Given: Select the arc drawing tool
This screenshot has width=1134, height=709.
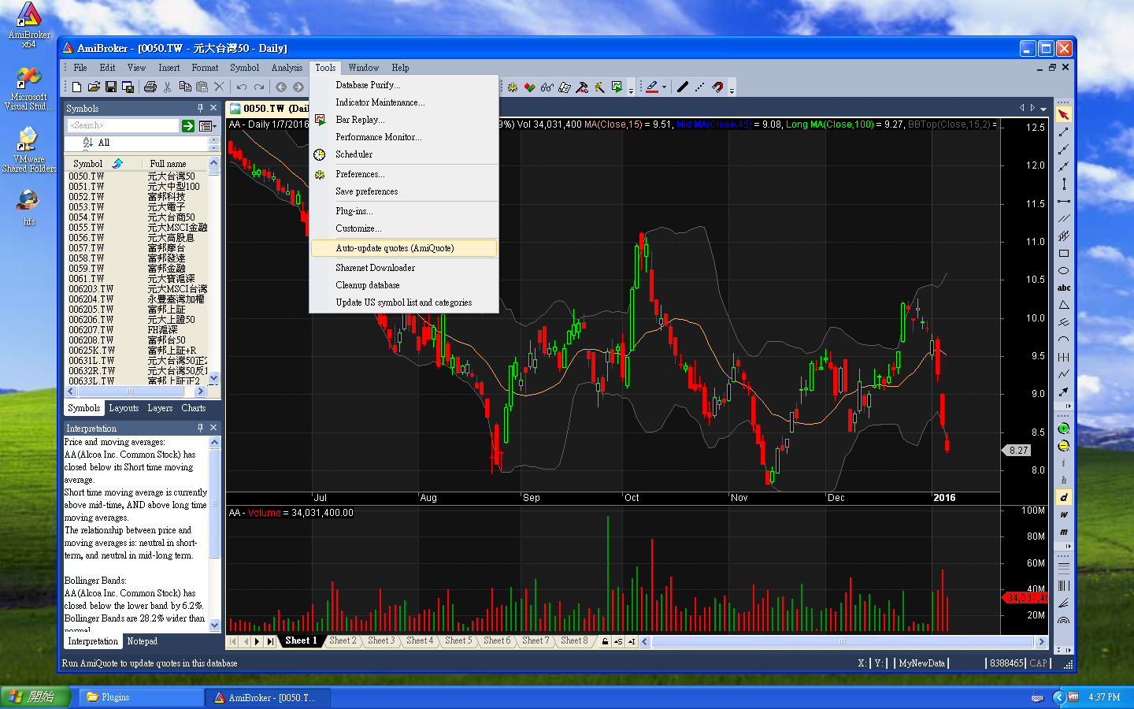Looking at the screenshot, I should pos(1064,340).
